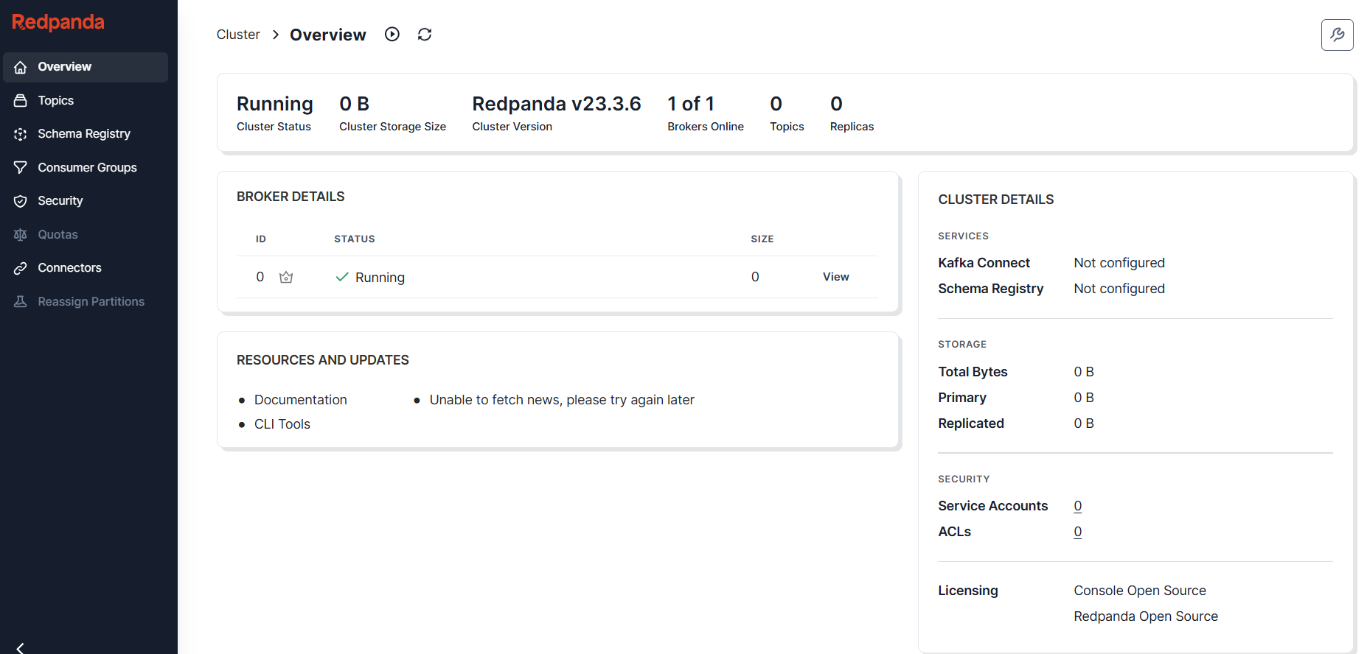Click the Kafka Connect label
This screenshot has height=654, width=1367.
(984, 263)
